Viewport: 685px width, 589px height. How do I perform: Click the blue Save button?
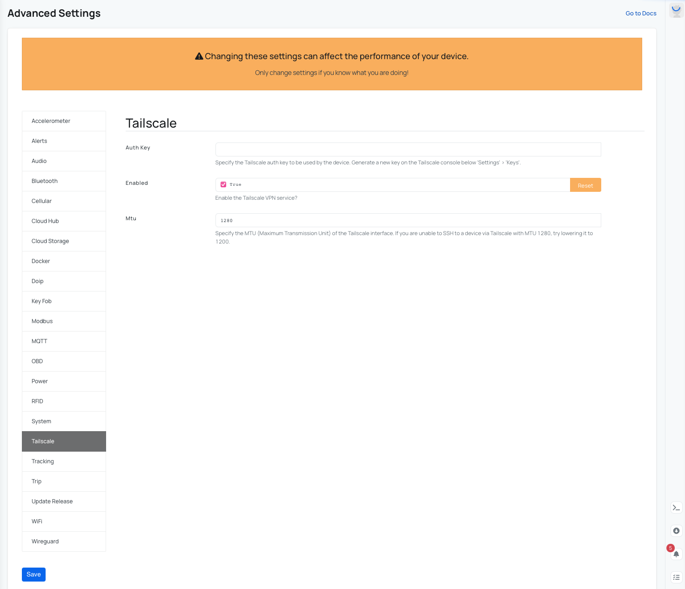[34, 575]
